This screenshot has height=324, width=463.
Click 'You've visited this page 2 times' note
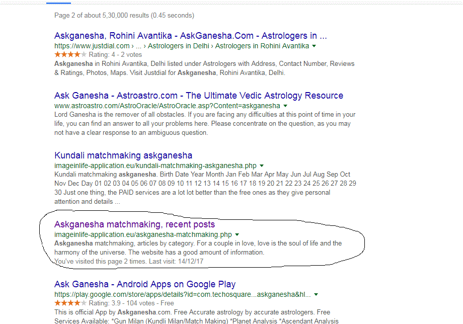coord(129,262)
